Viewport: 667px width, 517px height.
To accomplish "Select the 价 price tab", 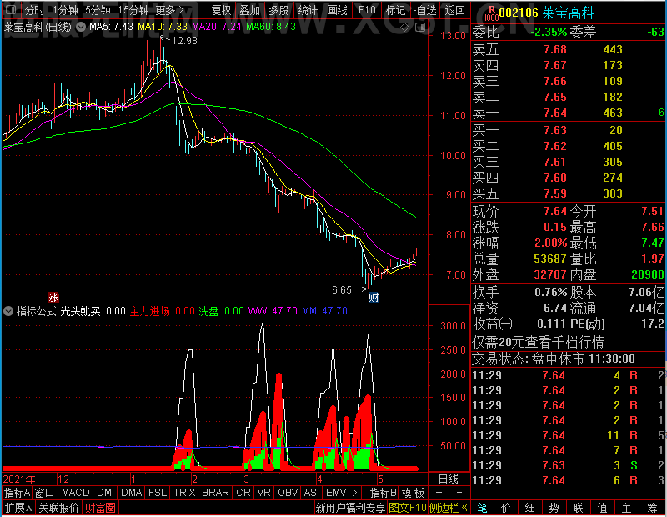I will (506, 508).
